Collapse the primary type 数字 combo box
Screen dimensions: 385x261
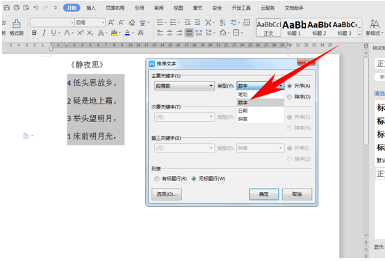pyautogui.click(x=261, y=86)
